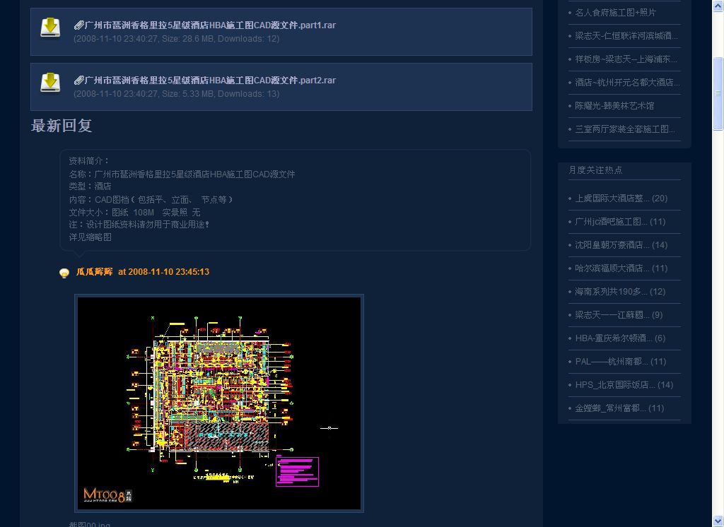The height and width of the screenshot is (527, 724).
Task: Open the user profile 瓜瓜辉辉
Action: point(94,272)
